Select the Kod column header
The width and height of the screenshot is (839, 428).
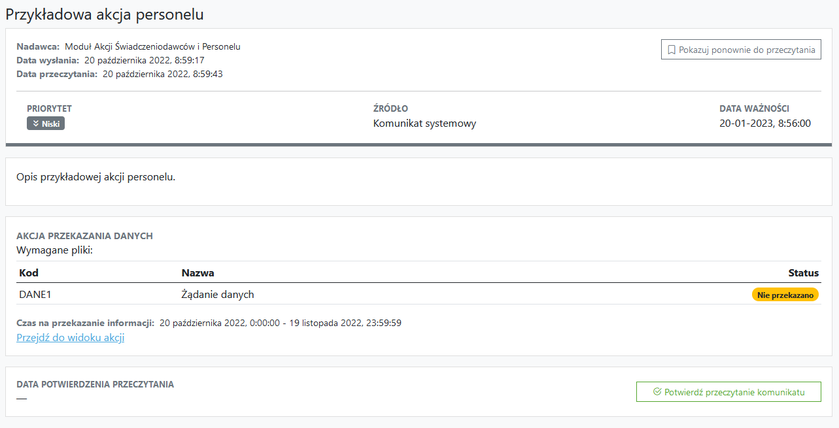(x=29, y=272)
